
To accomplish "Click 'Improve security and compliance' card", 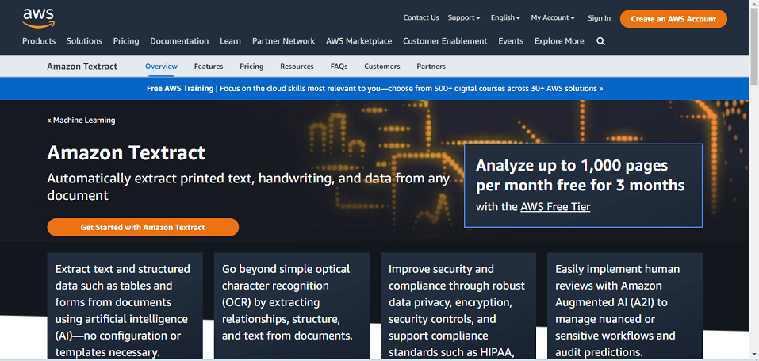I will pyautogui.click(x=458, y=306).
